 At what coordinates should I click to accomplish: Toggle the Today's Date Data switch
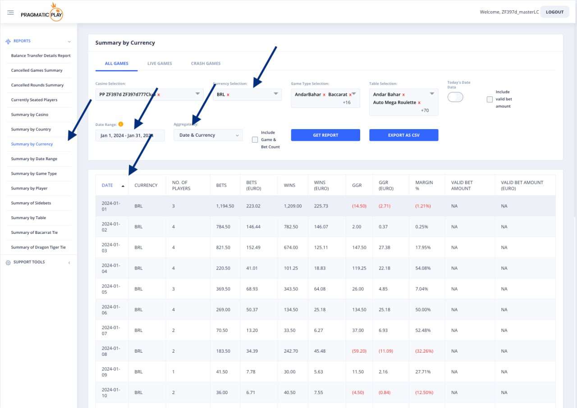click(455, 97)
